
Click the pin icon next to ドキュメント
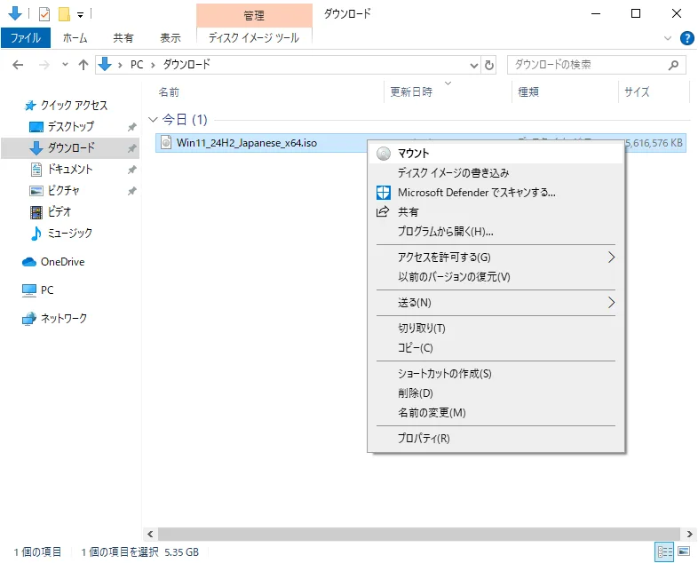click(131, 170)
